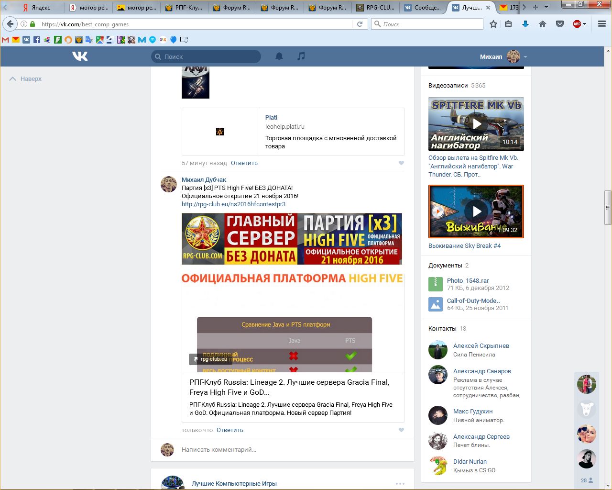Screen dimensions: 612x490
Task: Click the Adblock Plus icon
Action: tap(577, 24)
